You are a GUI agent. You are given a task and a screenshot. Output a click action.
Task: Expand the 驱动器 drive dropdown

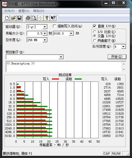point(45,27)
